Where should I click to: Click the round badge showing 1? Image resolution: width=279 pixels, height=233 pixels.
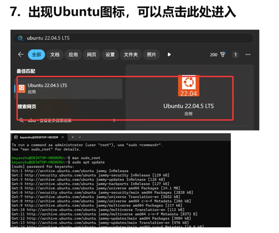click(235, 54)
